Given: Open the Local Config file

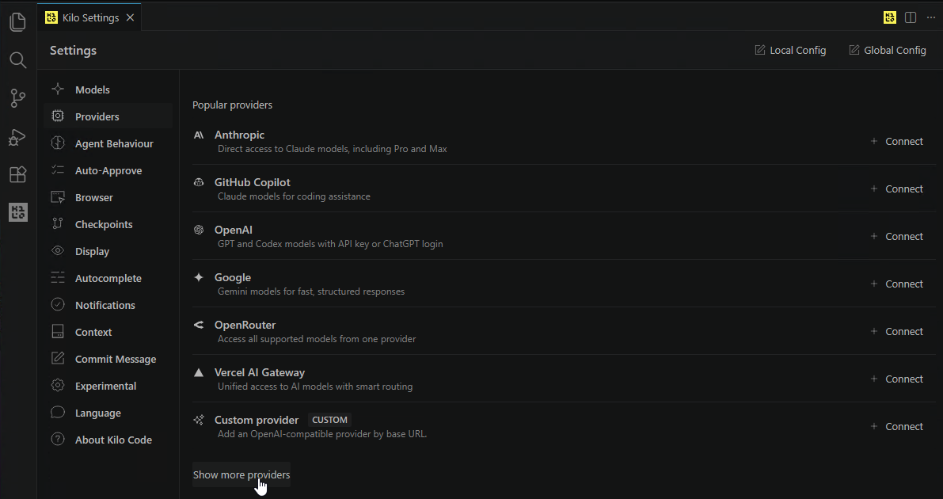Looking at the screenshot, I should (x=790, y=51).
